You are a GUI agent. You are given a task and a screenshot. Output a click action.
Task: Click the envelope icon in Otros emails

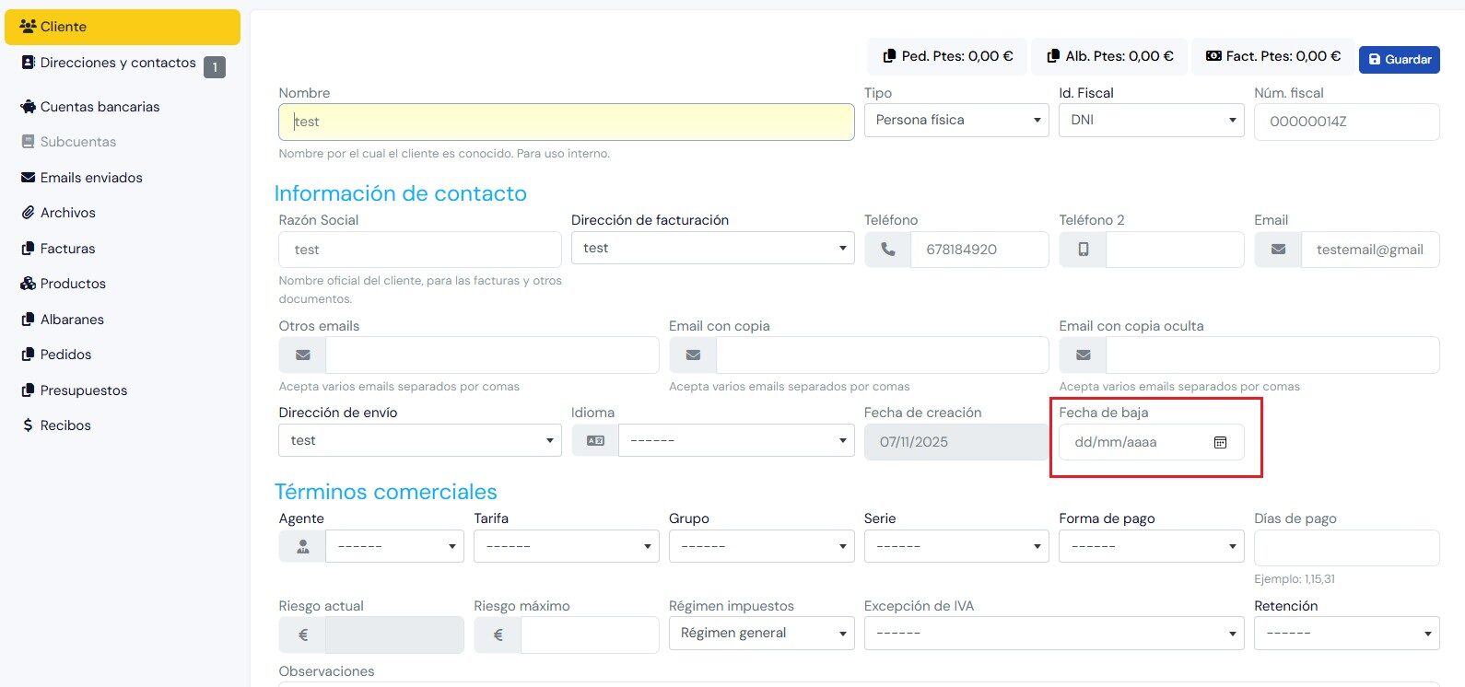(x=302, y=355)
